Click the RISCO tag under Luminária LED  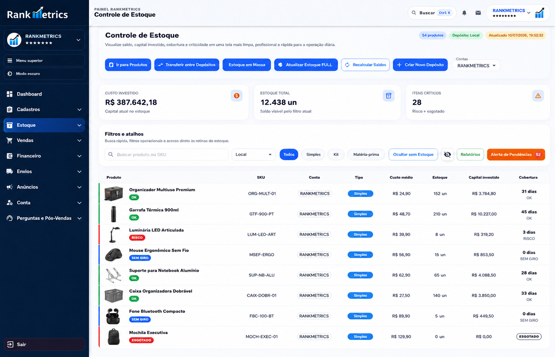point(137,238)
